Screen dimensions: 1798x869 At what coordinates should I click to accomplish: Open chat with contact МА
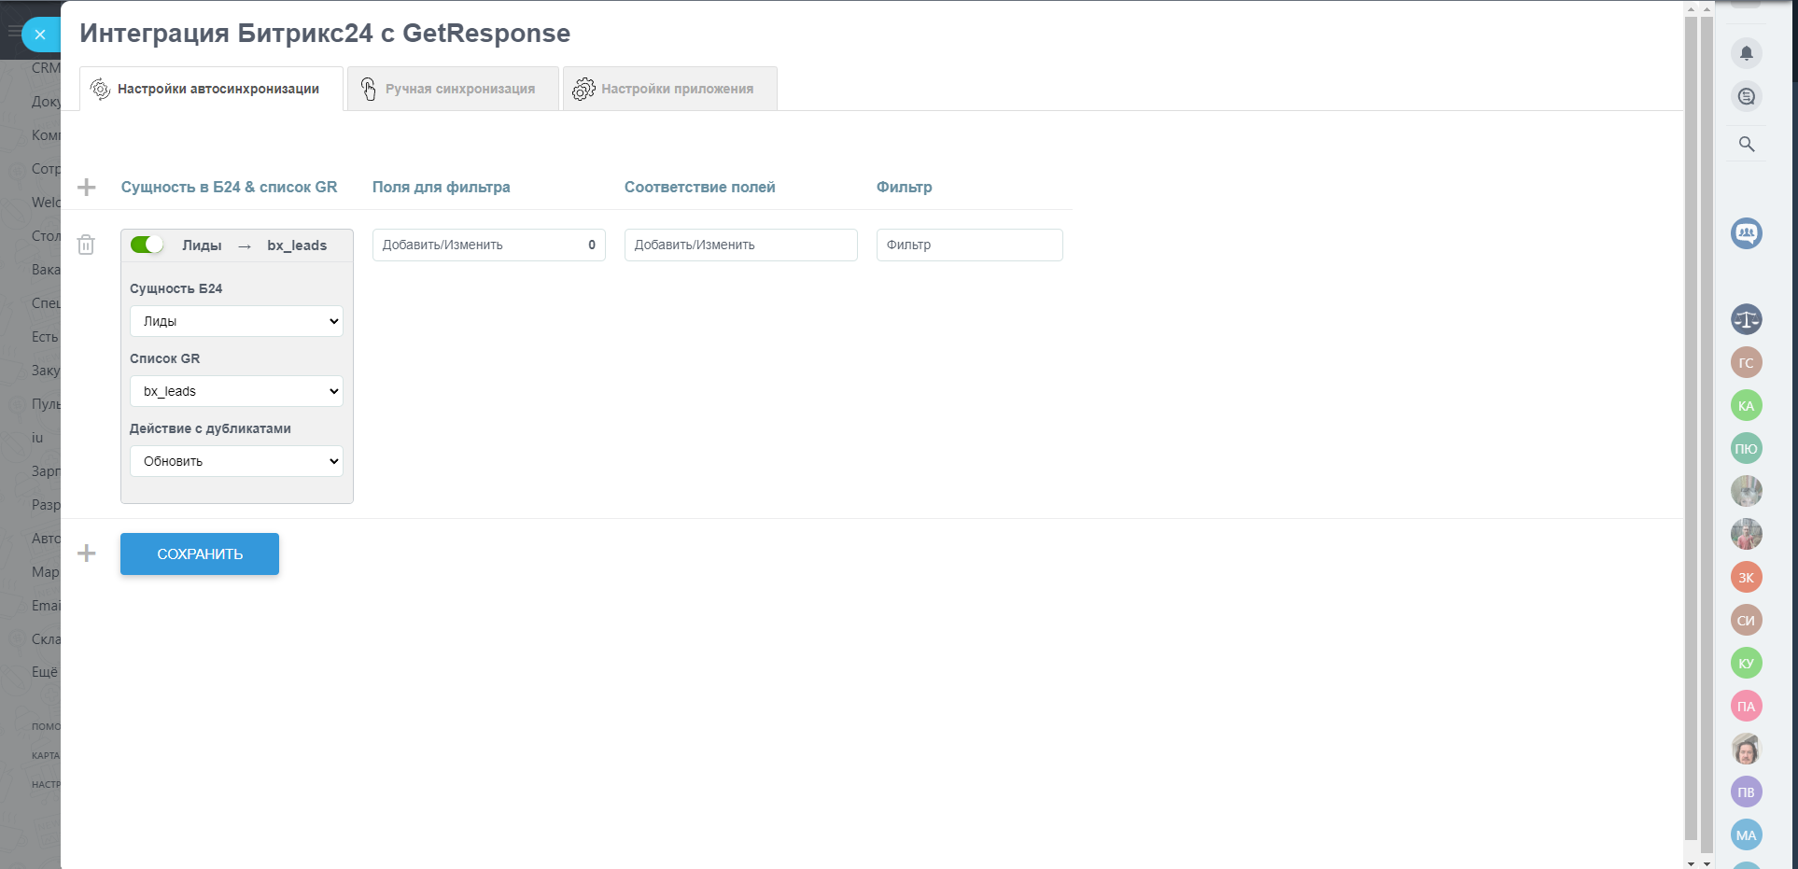1747,834
